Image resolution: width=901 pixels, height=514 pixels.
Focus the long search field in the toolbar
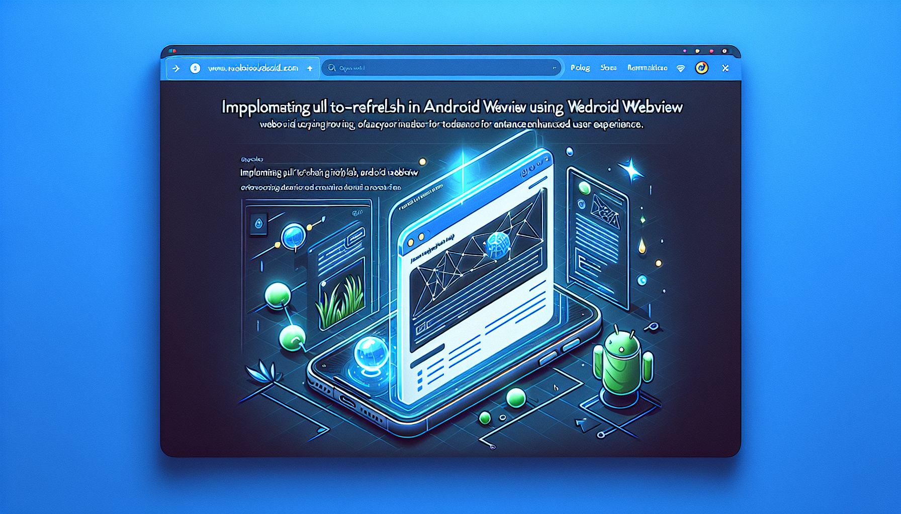point(441,68)
